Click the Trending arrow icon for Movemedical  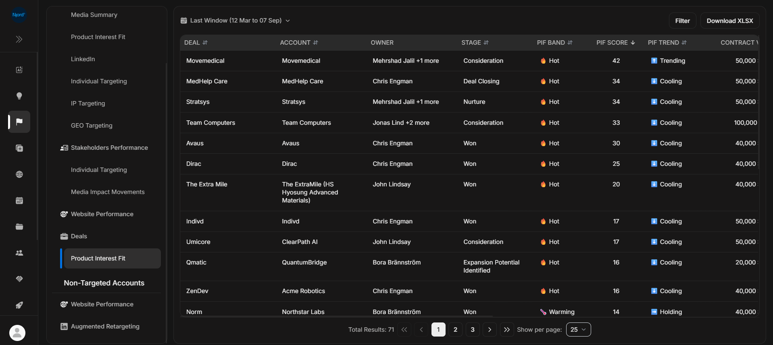[654, 61]
